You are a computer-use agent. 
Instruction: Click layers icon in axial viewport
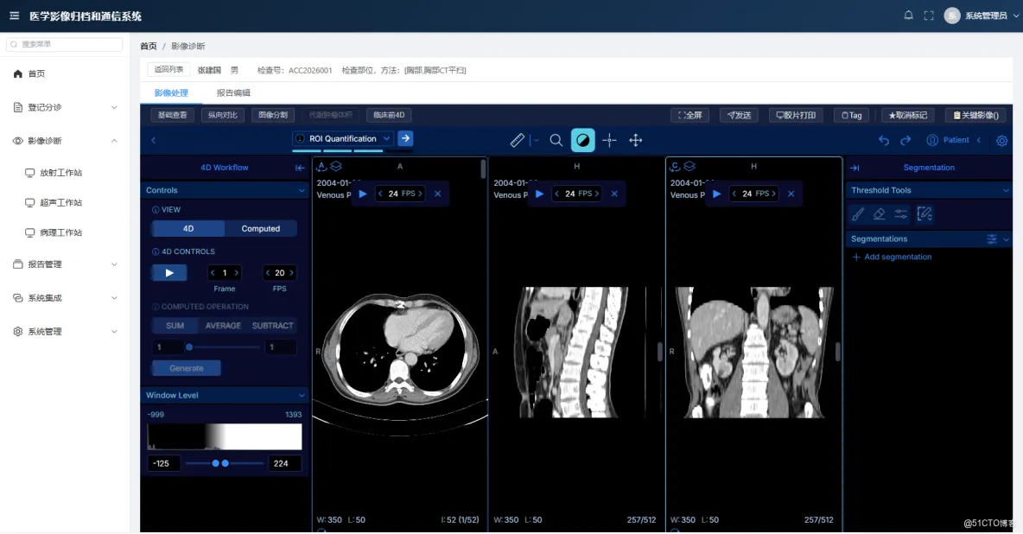(x=336, y=167)
